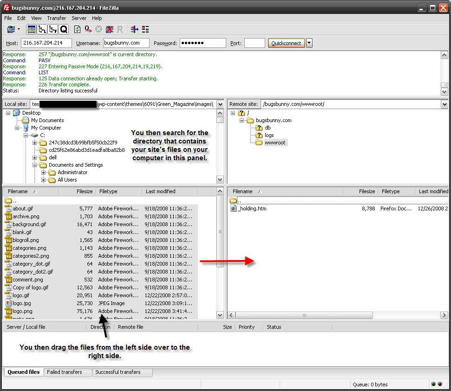Viewport: 451px width, 391px height.
Task: Toggle directory comparison icon
Action: coord(145,29)
